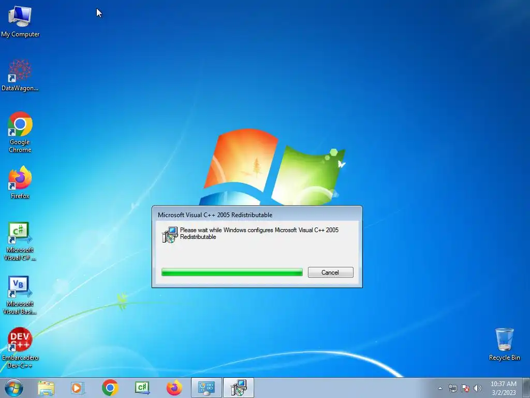Cancel the Visual C++ 2005 installation
Screen dimensions: 530x398
pyautogui.click(x=331, y=273)
